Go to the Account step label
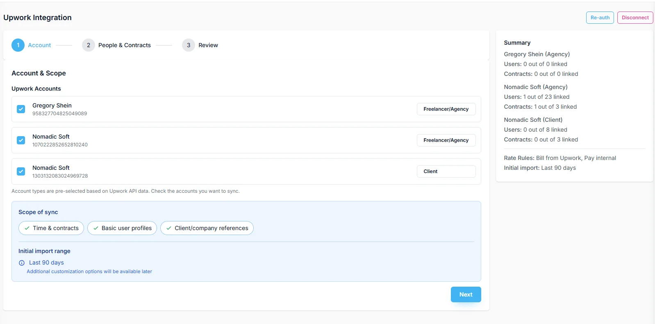This screenshot has height=324, width=655. coord(39,45)
